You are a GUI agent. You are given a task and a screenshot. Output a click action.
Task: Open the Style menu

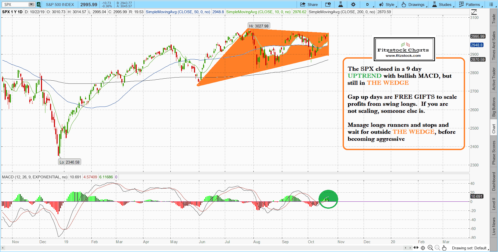(387, 4)
